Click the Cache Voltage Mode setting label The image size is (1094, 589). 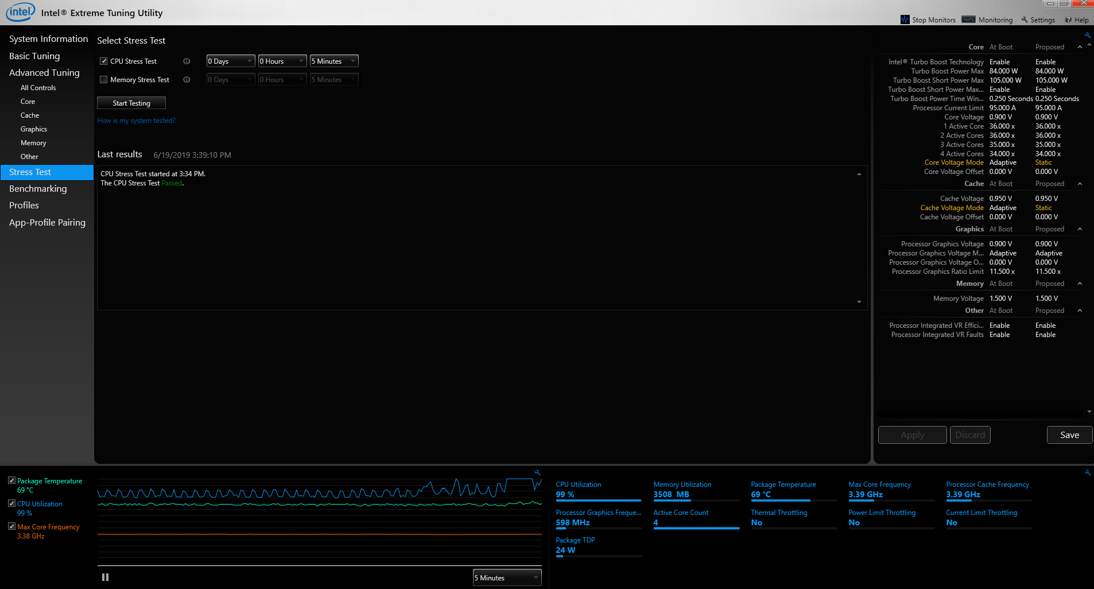pos(952,208)
